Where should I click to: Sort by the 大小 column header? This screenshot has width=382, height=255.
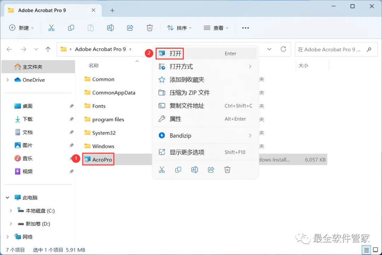point(303,65)
